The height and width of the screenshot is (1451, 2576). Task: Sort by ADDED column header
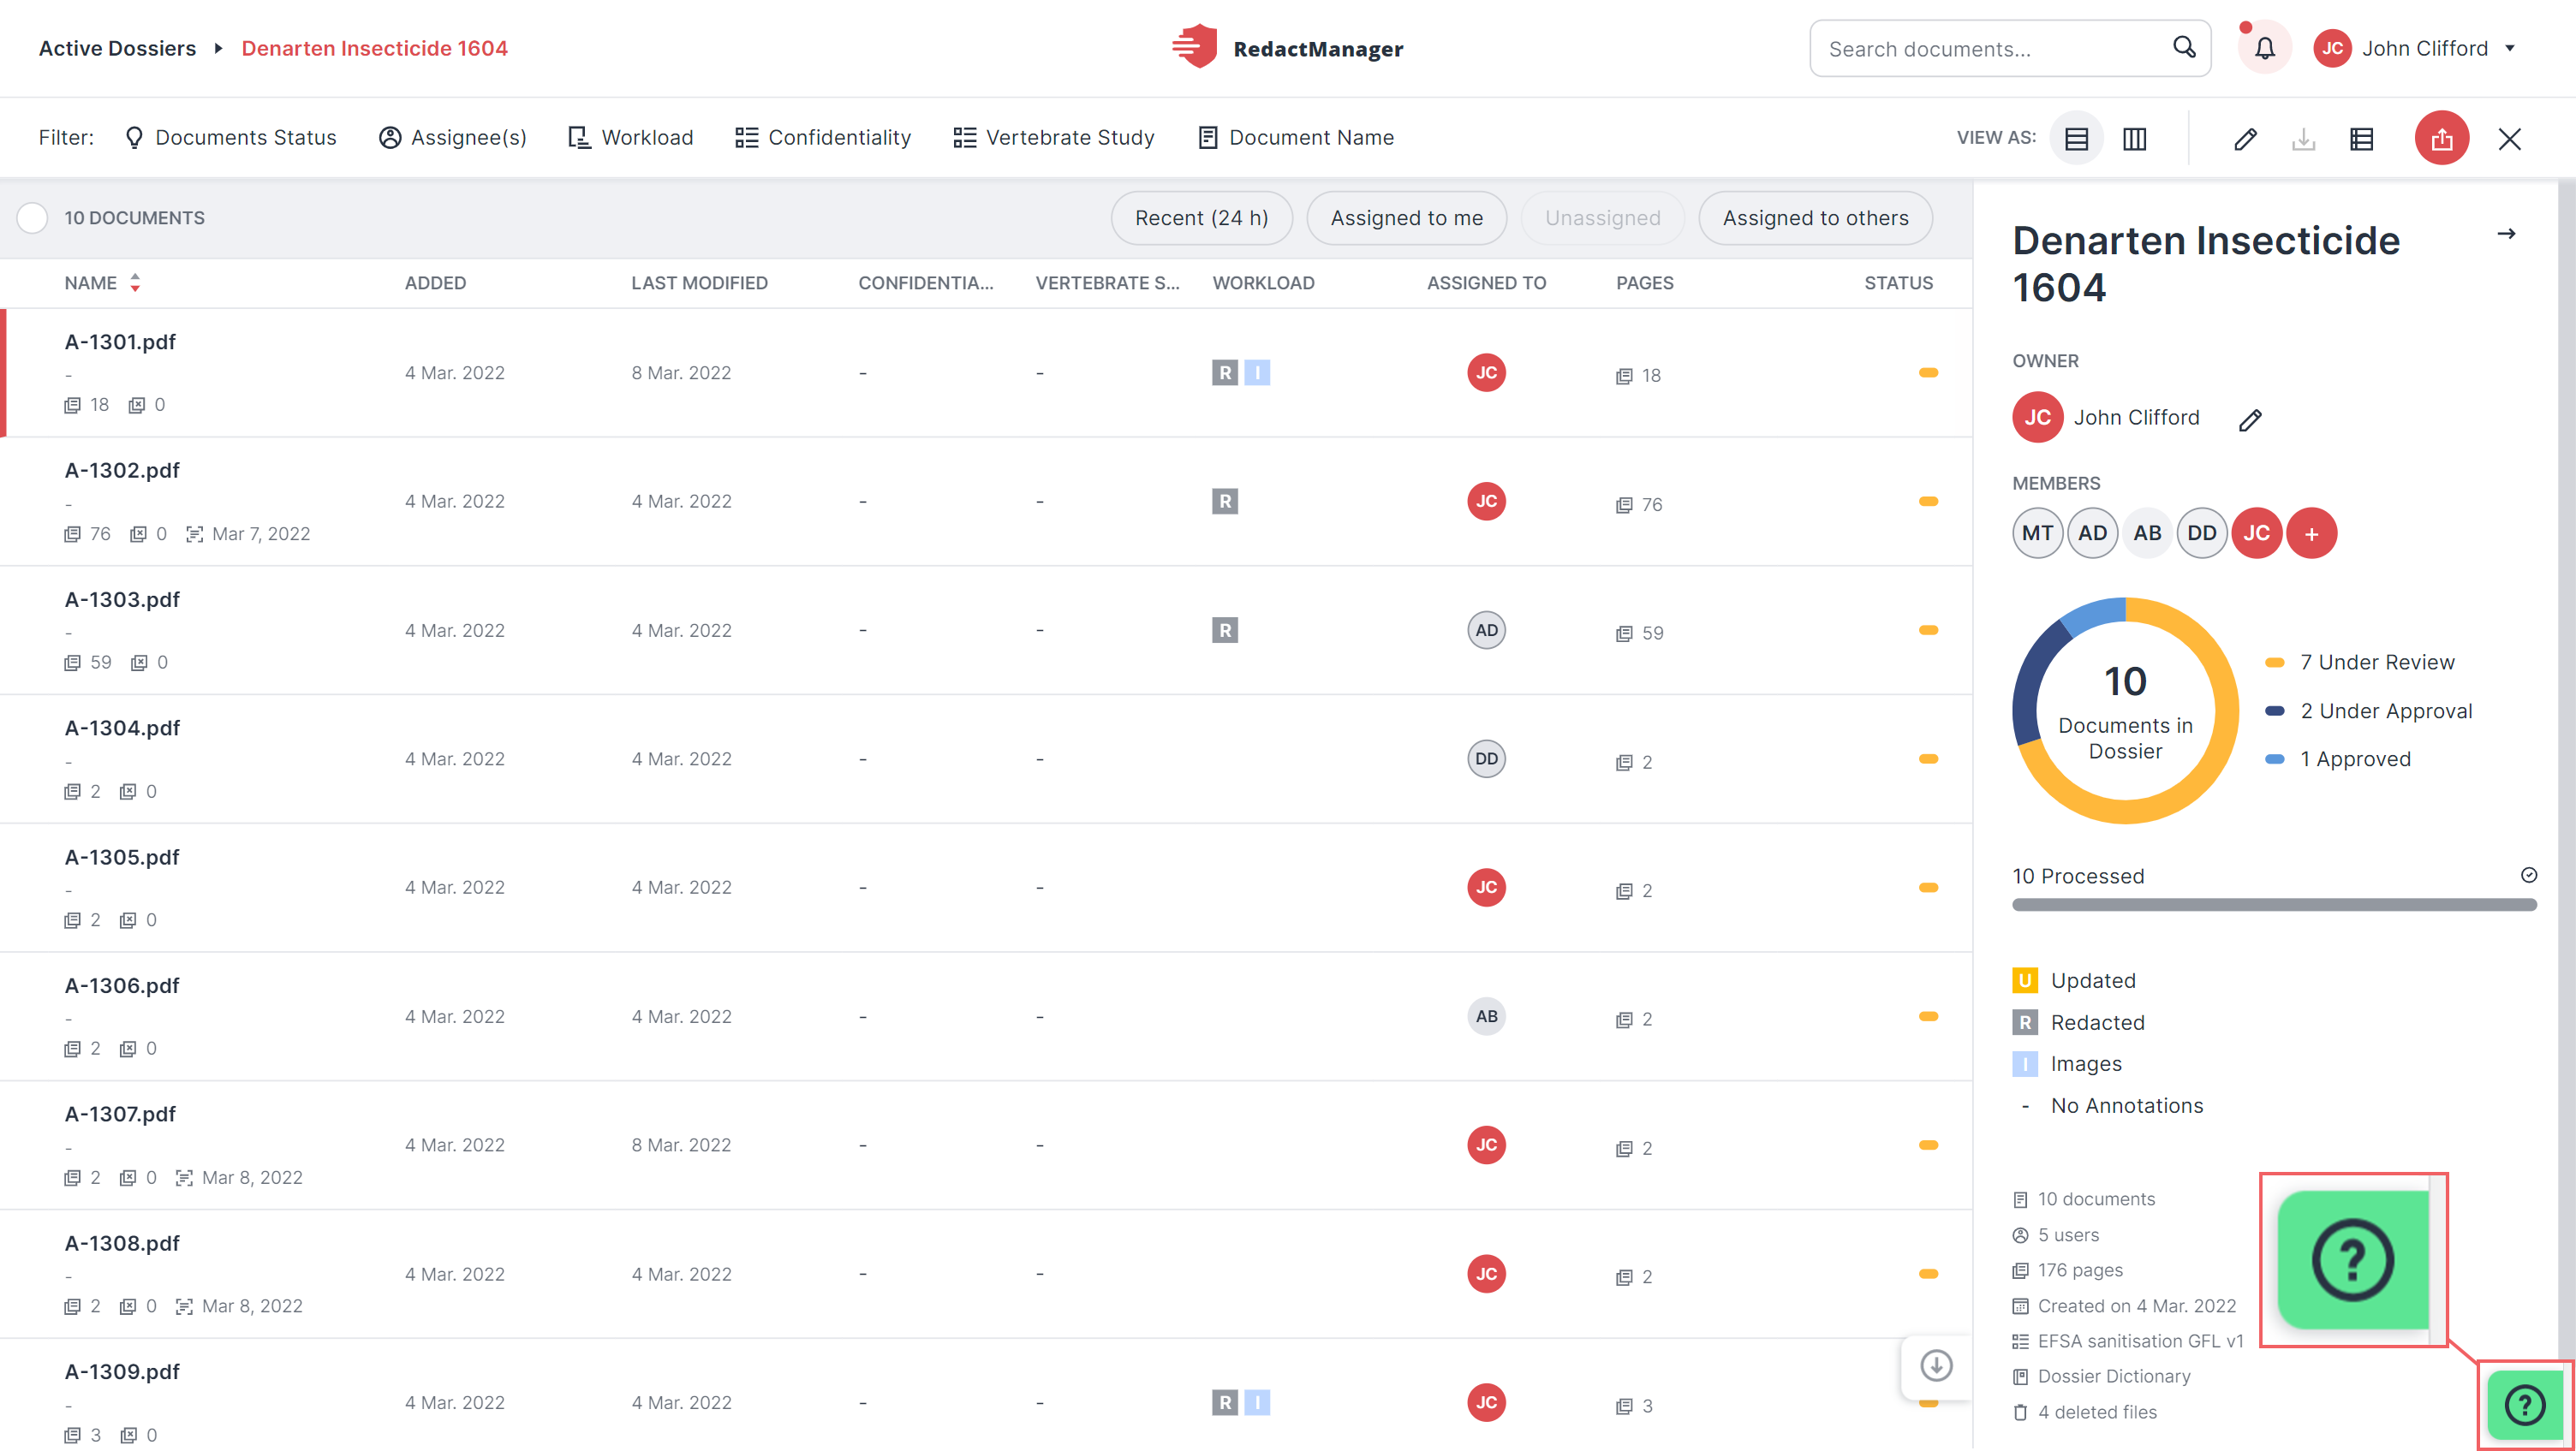[x=435, y=282]
